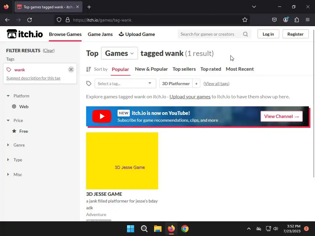Open the Windows Start menu
Screen dimensions: 315x236
point(130,229)
